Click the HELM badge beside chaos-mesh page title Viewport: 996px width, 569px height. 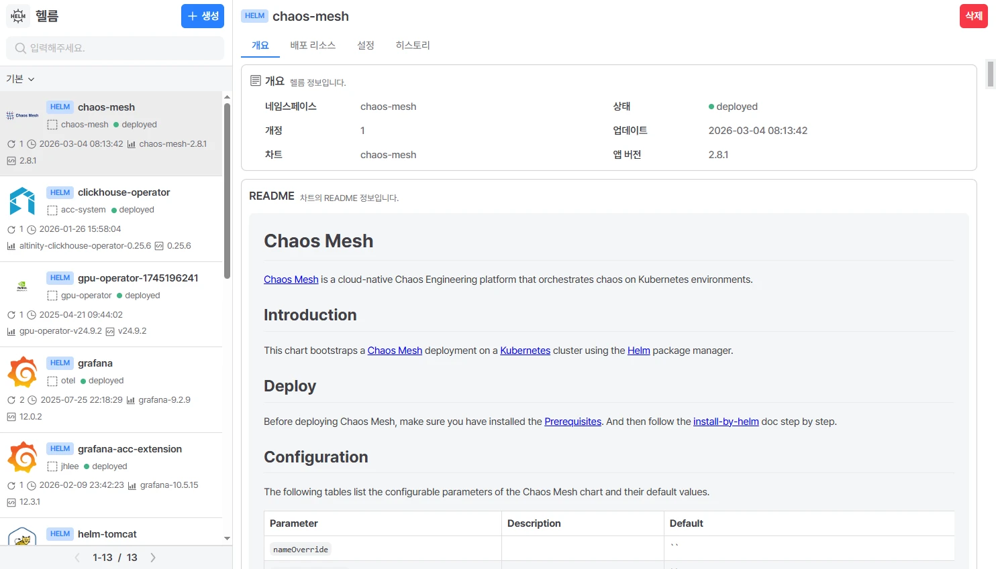(x=254, y=16)
